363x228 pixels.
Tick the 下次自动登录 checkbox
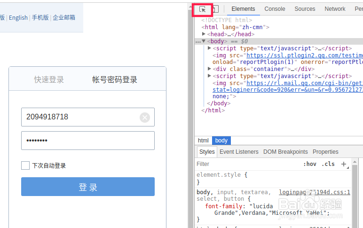click(x=25, y=165)
